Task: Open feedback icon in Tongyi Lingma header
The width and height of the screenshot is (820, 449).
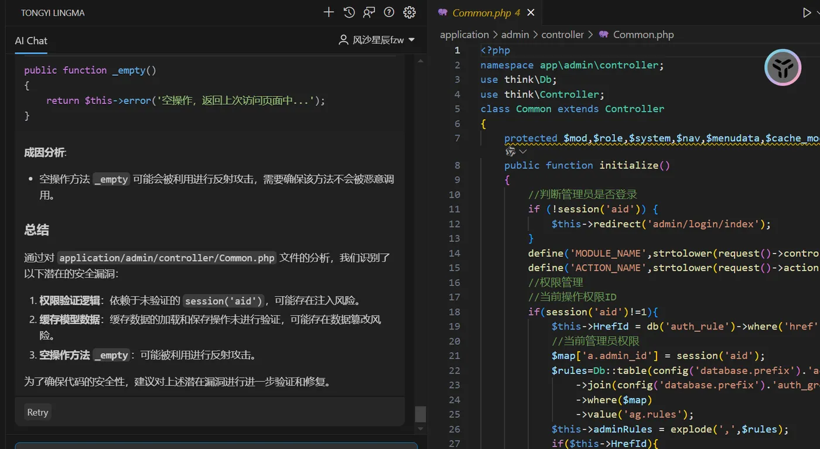Action: (369, 12)
